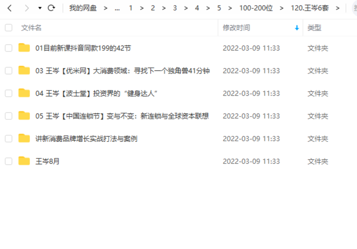Viewport: 357px width, 249px height.
Task: Refresh the current folder listing
Action: [51, 8]
